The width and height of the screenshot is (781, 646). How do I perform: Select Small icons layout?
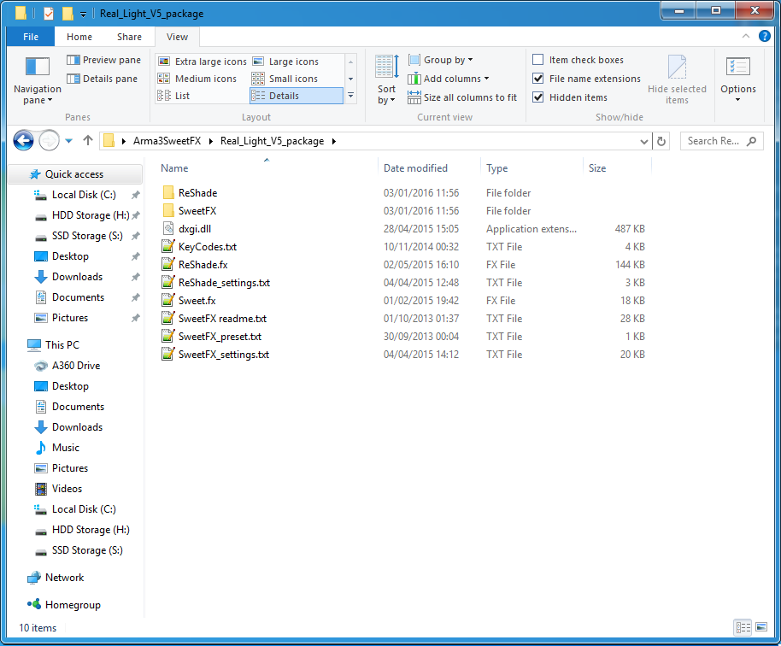pos(285,79)
